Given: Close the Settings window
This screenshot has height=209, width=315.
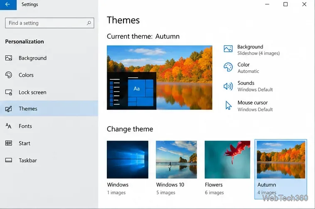Looking at the screenshot, I should click(304, 4).
